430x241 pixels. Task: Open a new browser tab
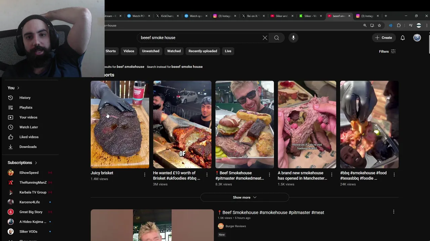point(386,16)
